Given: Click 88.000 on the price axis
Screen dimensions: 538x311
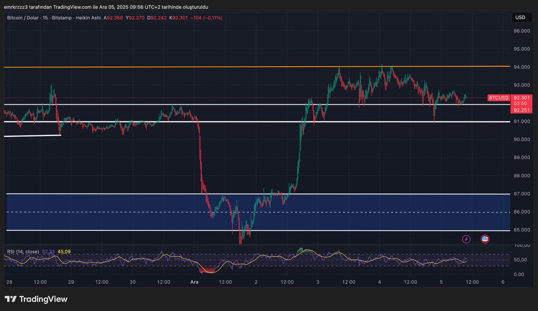Looking at the screenshot, I should pyautogui.click(x=522, y=176).
